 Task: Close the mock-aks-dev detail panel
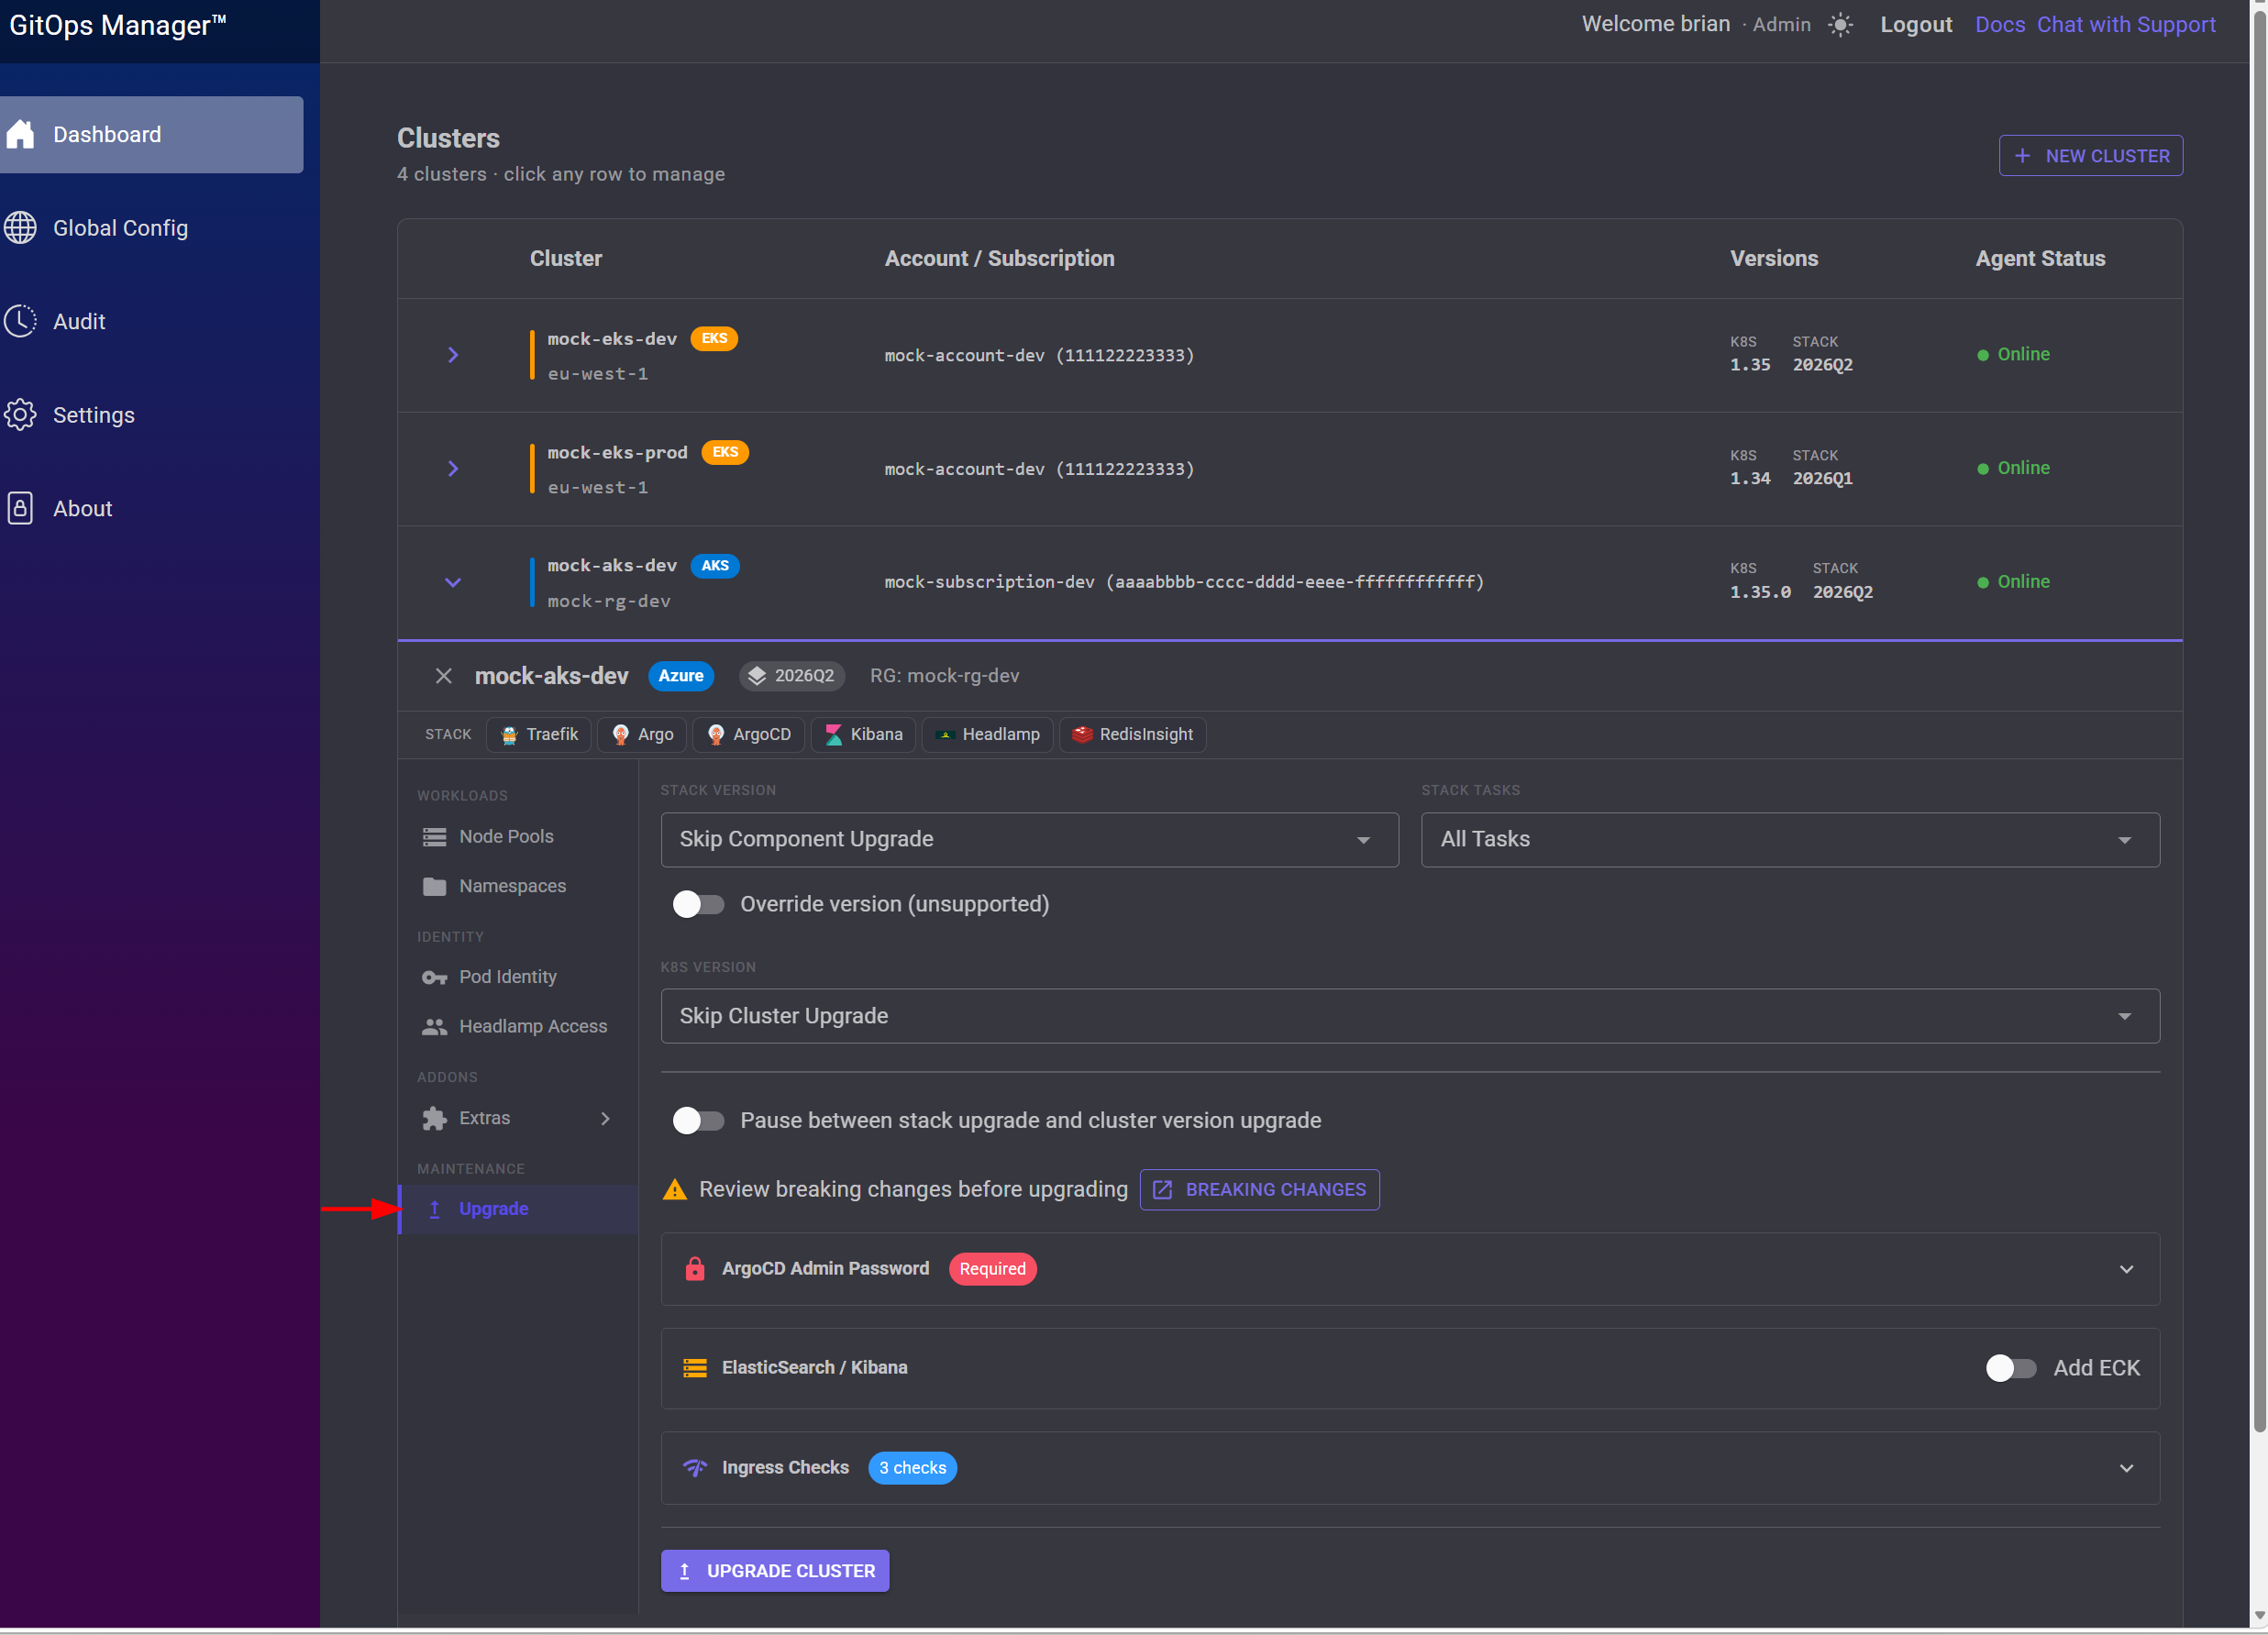tap(444, 676)
